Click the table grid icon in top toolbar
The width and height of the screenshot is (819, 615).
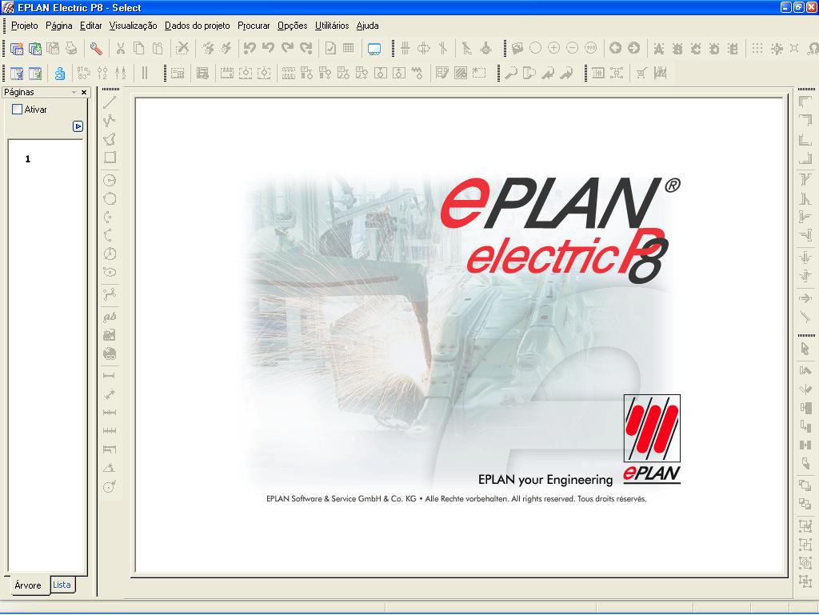click(x=349, y=49)
